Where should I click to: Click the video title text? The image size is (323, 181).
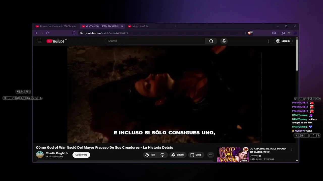pos(104,148)
